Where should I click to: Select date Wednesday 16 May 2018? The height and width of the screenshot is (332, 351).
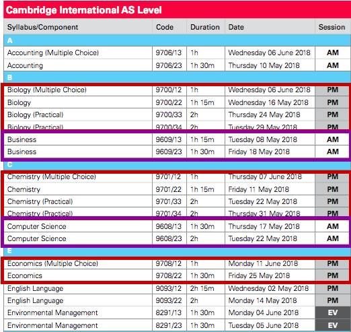tap(268, 102)
